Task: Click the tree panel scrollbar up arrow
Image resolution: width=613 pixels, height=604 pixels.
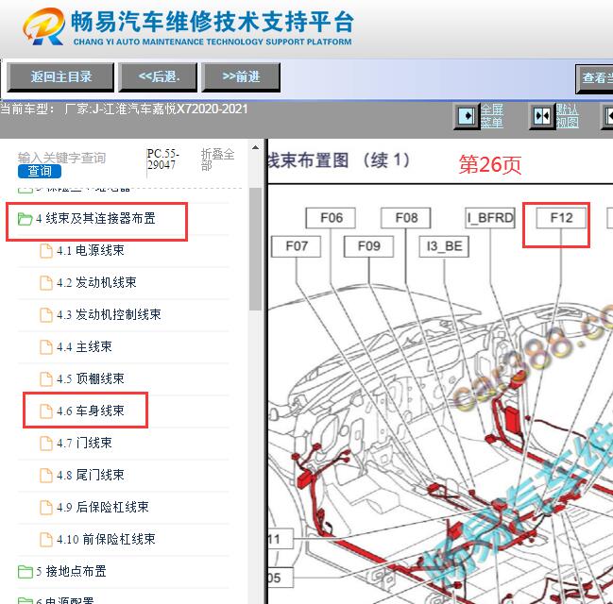Action: click(x=255, y=147)
